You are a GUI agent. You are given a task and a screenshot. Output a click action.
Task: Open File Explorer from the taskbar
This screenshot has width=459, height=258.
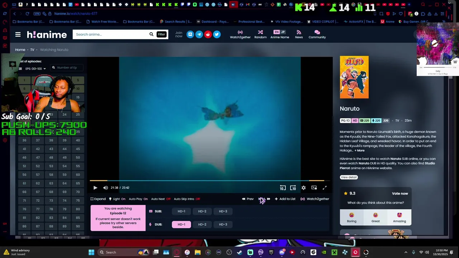pyautogui.click(x=198, y=252)
